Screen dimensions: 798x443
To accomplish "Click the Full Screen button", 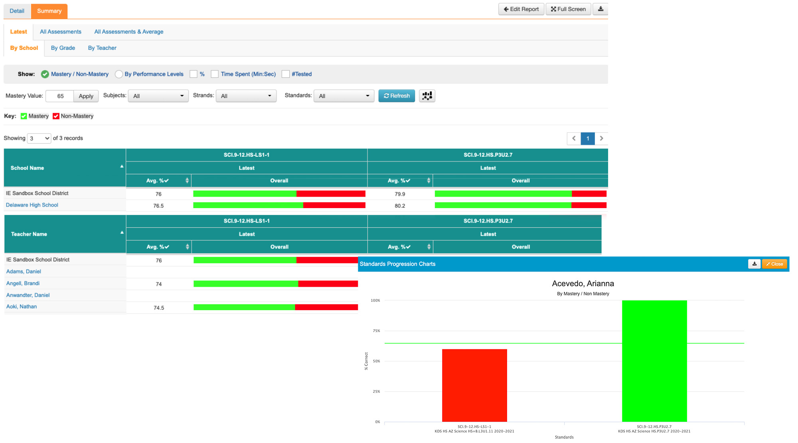I will click(x=568, y=9).
